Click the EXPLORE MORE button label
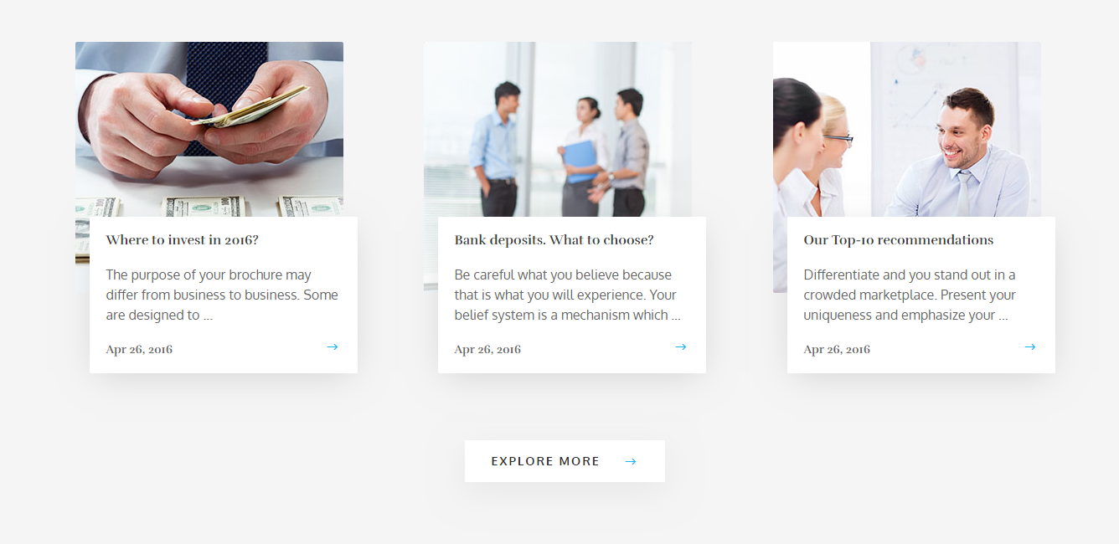Viewport: 1119px width, 544px height. [x=545, y=461]
